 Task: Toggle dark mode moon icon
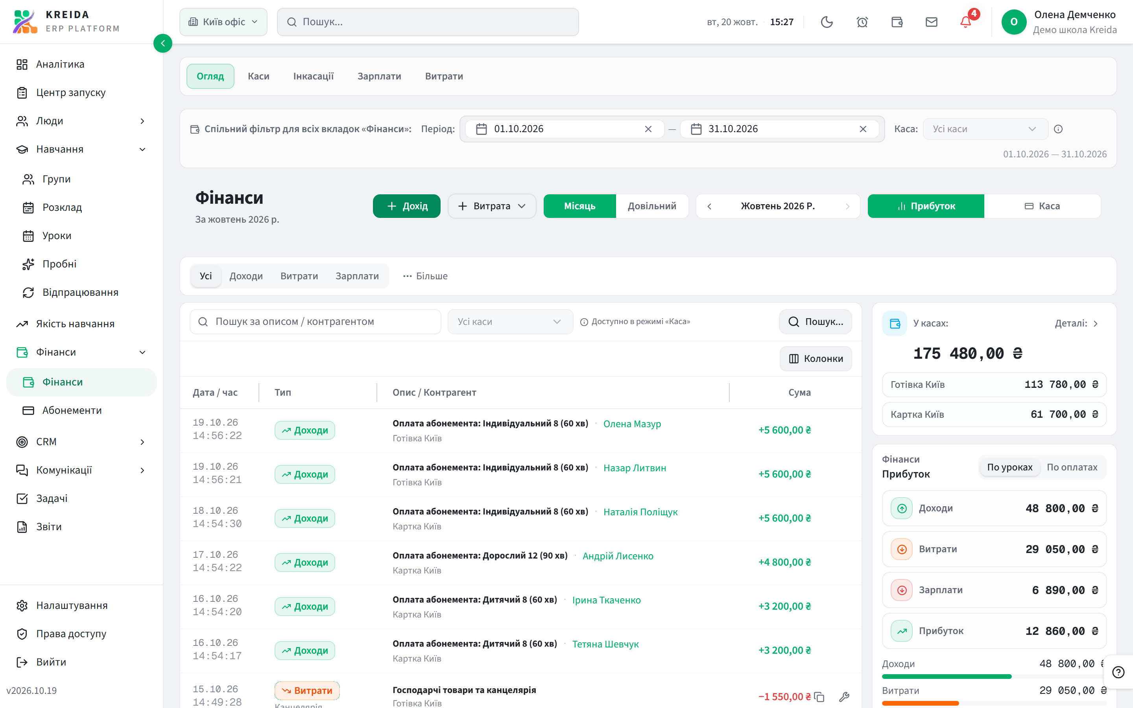click(x=827, y=22)
